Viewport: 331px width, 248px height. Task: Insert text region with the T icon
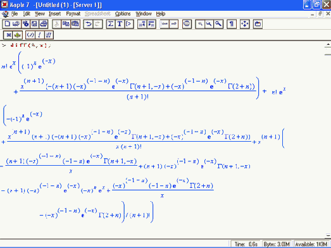click(x=120, y=24)
